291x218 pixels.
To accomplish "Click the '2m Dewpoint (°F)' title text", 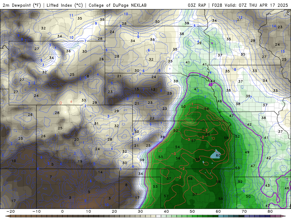I will [x=22, y=5].
